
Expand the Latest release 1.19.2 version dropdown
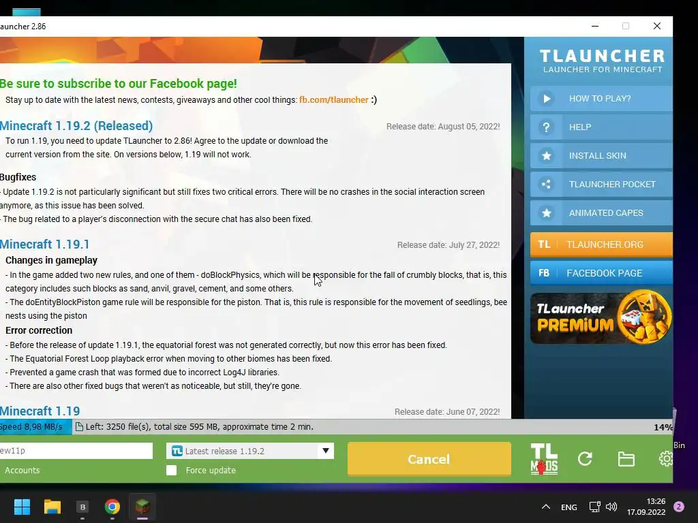click(249, 451)
